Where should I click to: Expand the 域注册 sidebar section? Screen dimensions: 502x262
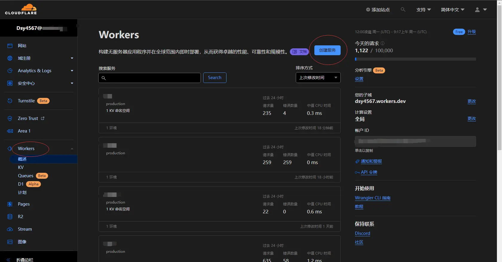pos(72,58)
